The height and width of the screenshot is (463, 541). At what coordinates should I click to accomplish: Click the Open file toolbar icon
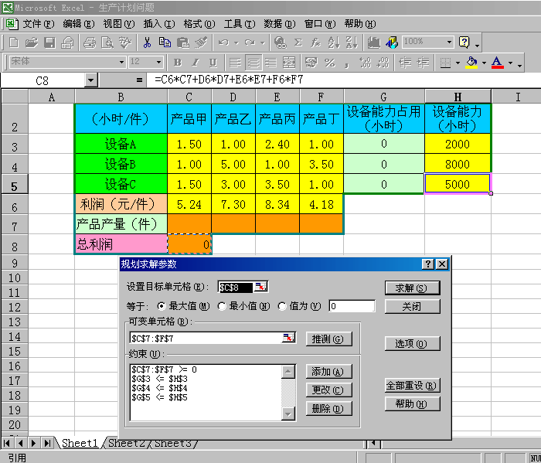(32, 43)
